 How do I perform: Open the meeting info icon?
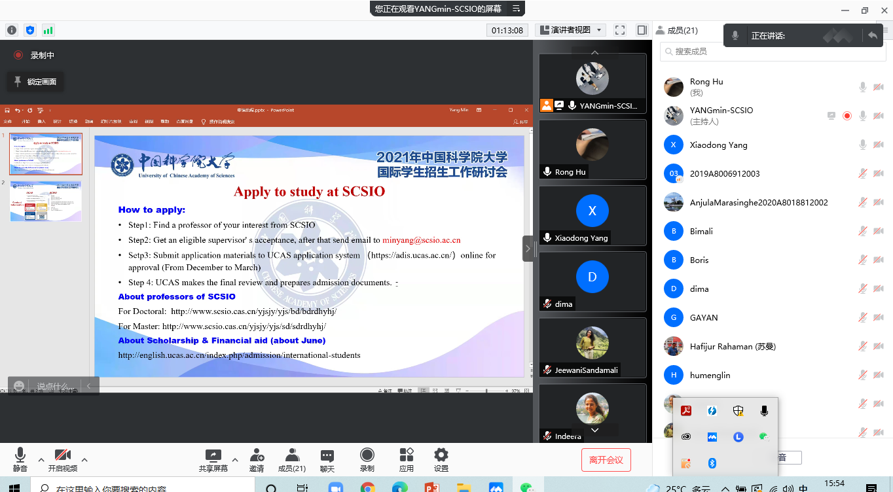point(11,30)
